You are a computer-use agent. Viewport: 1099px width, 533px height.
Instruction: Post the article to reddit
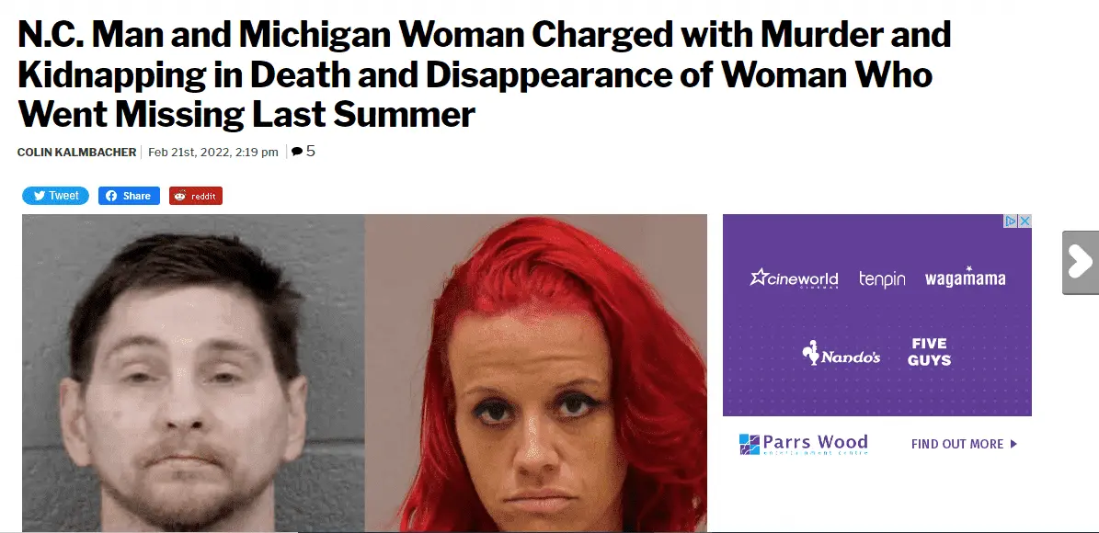tap(196, 196)
